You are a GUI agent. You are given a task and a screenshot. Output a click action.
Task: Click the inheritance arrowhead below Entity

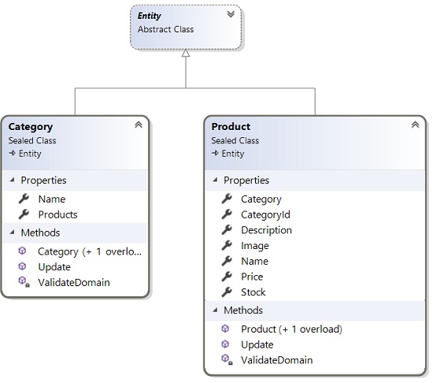[186, 53]
